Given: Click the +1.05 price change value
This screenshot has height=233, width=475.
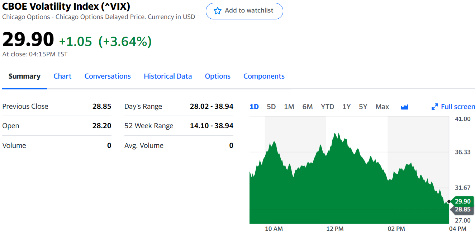Looking at the screenshot, I should pyautogui.click(x=76, y=42).
